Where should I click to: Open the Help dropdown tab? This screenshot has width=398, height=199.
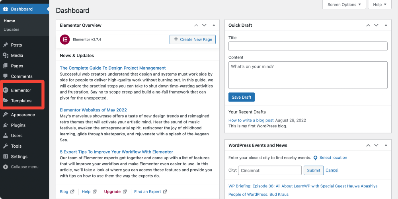(379, 4)
